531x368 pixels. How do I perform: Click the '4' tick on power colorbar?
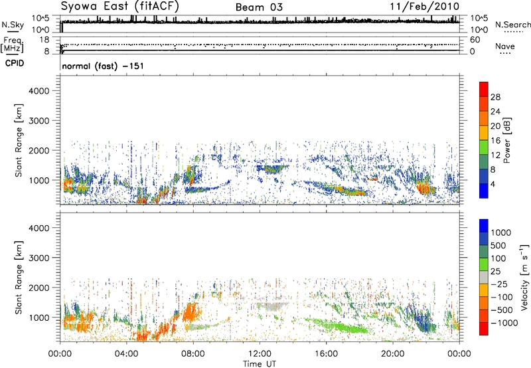point(493,185)
